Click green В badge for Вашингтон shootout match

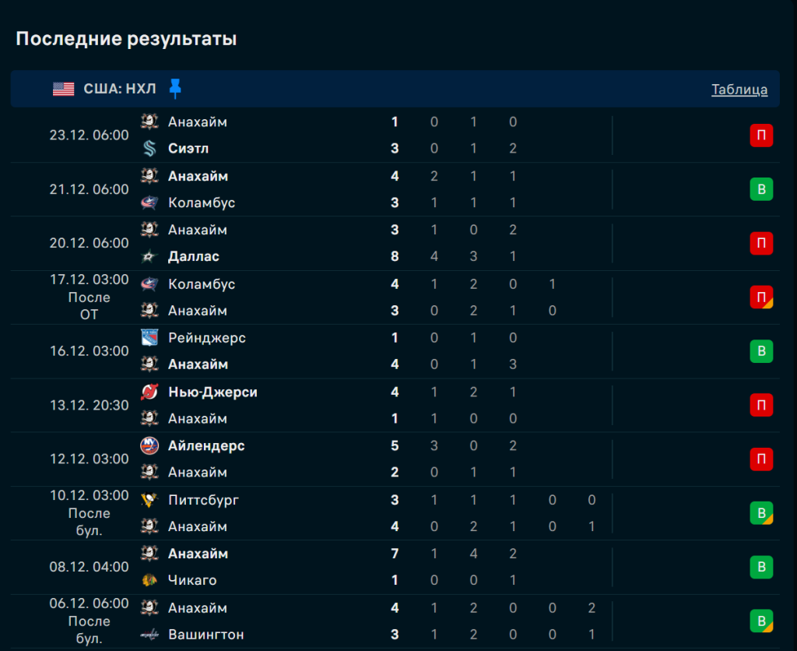(x=760, y=621)
